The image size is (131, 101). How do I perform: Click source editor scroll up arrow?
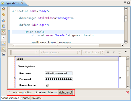[126, 8]
